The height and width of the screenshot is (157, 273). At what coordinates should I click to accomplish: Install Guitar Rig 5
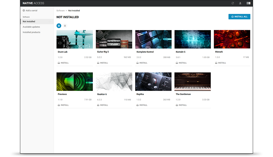coord(103,63)
